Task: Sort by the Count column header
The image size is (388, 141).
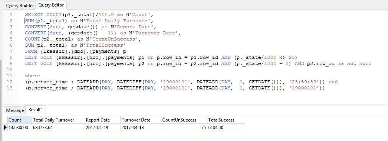Action: pos(20,120)
